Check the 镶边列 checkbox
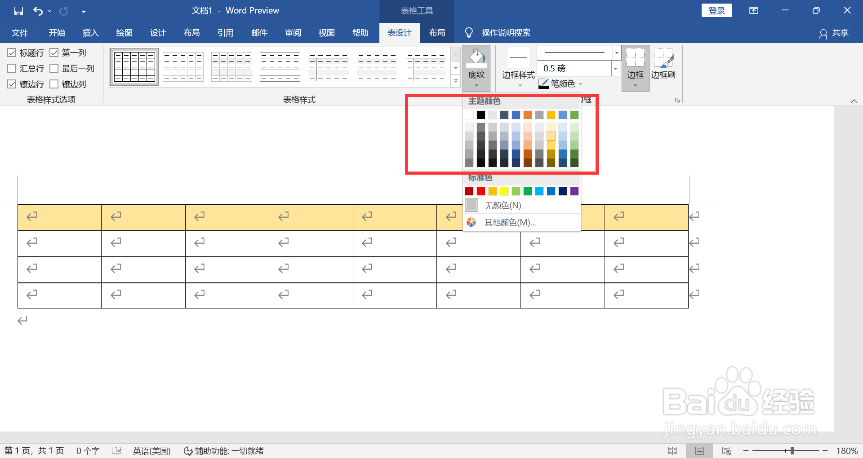The image size is (863, 458). 54,84
